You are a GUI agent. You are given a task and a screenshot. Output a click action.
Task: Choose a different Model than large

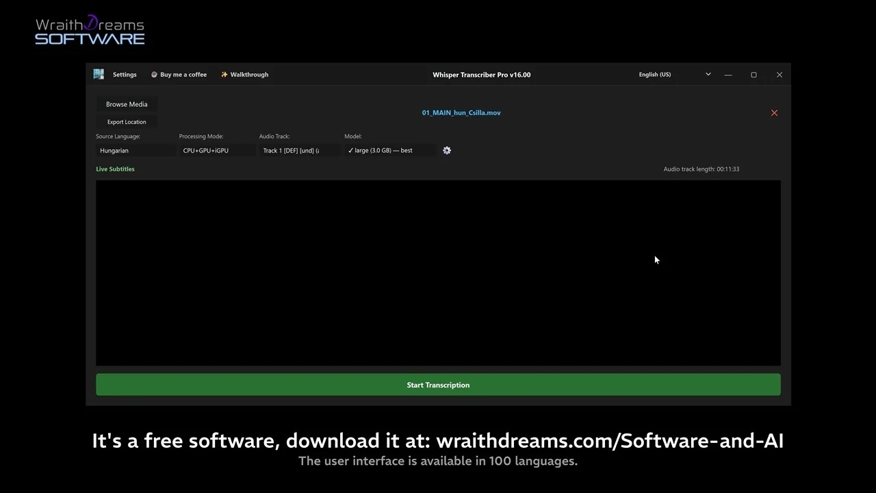pos(389,151)
